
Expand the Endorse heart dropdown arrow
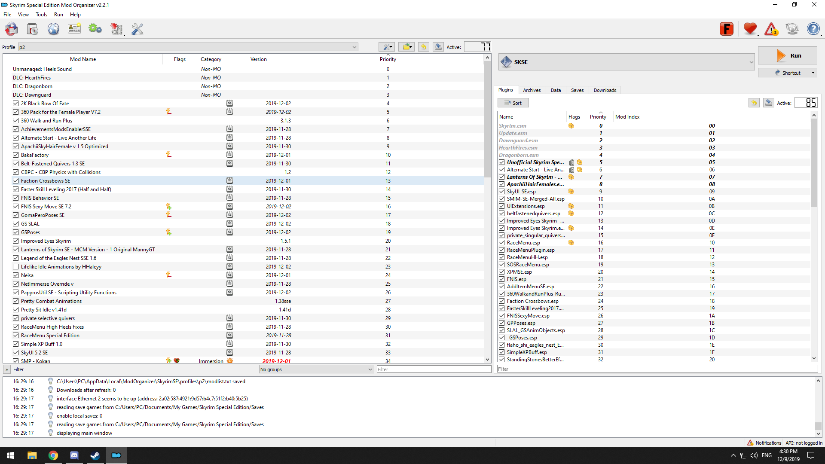[x=758, y=35]
